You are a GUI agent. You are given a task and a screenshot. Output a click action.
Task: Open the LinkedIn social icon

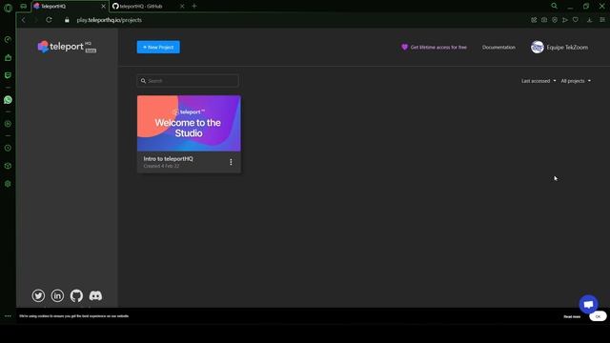coord(57,295)
